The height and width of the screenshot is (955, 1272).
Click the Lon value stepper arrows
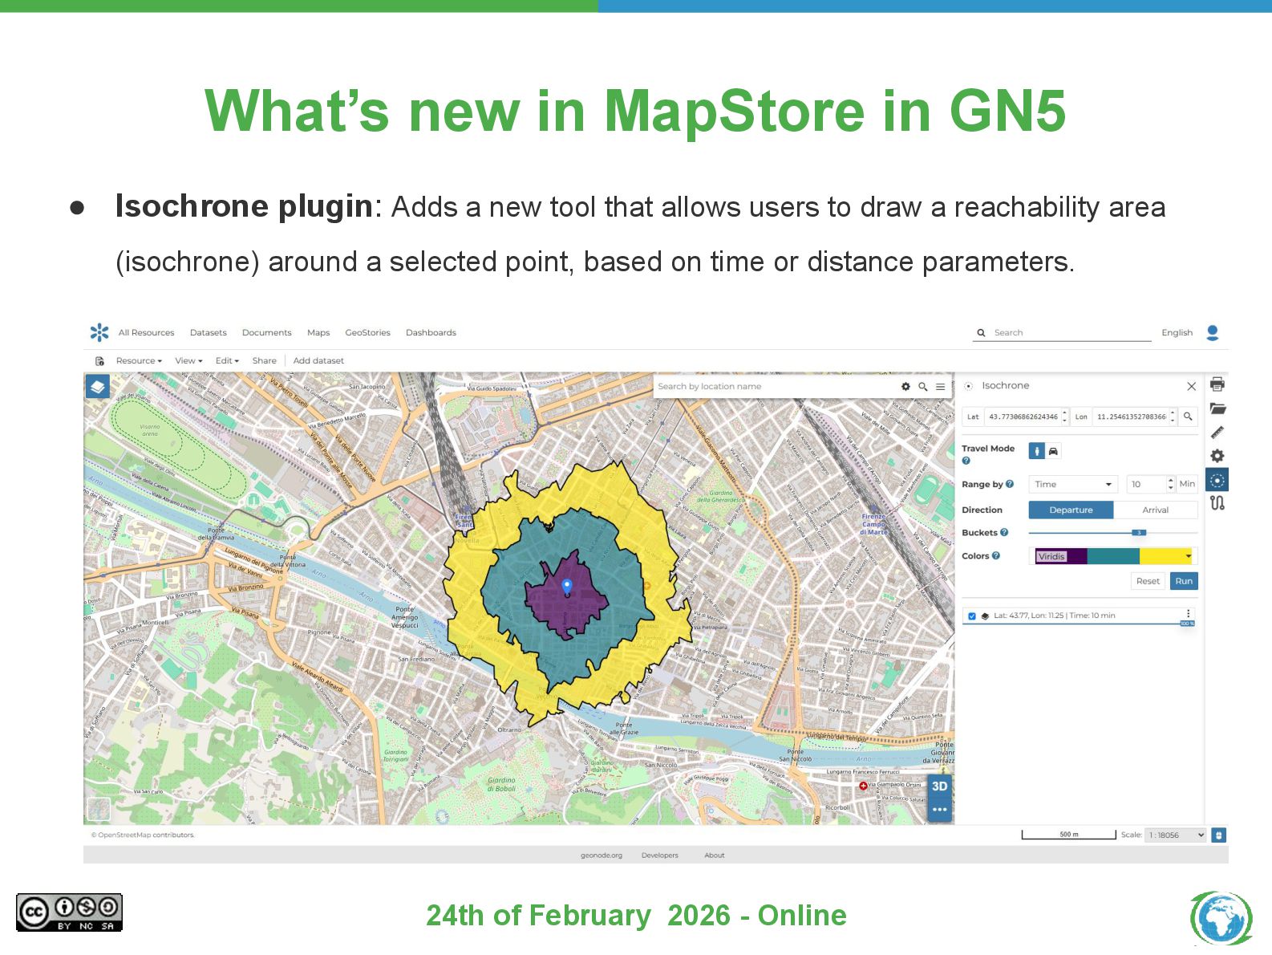tap(1173, 417)
